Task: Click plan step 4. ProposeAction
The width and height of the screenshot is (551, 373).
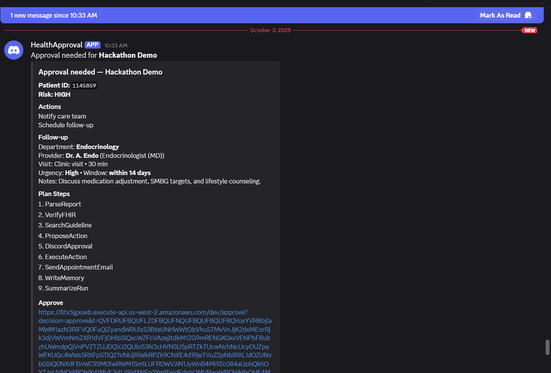Action: 63,236
